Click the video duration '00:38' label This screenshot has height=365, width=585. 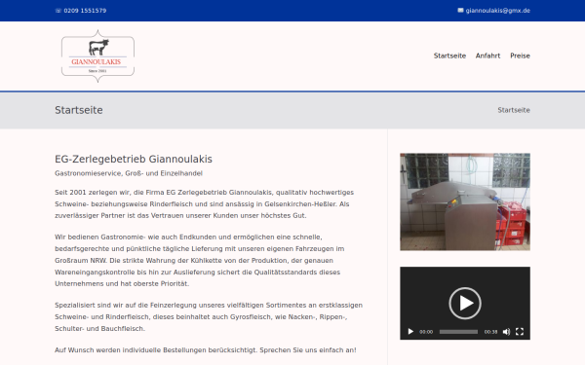(490, 332)
